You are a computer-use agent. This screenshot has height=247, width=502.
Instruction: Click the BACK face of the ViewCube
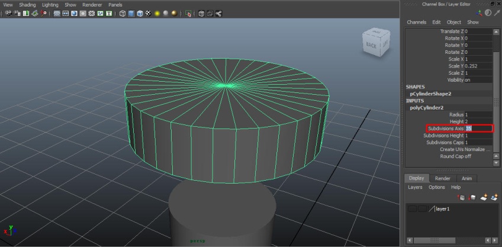(x=371, y=46)
